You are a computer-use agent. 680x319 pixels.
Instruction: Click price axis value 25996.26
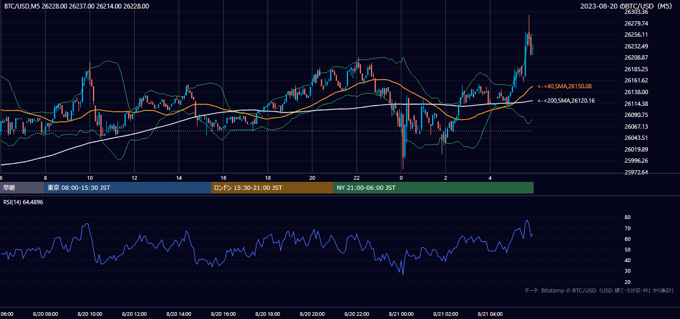click(x=636, y=161)
